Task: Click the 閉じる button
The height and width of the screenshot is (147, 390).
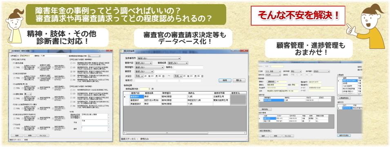Action: pos(239,80)
